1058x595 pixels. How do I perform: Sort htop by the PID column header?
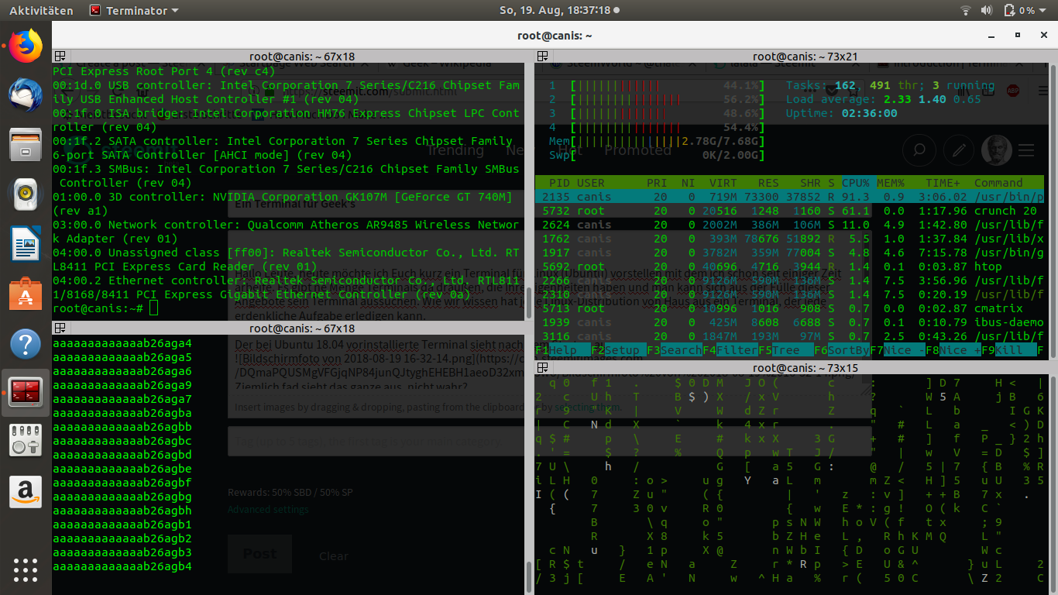click(559, 183)
